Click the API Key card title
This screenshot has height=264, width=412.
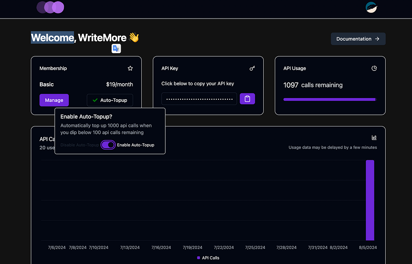[170, 68]
